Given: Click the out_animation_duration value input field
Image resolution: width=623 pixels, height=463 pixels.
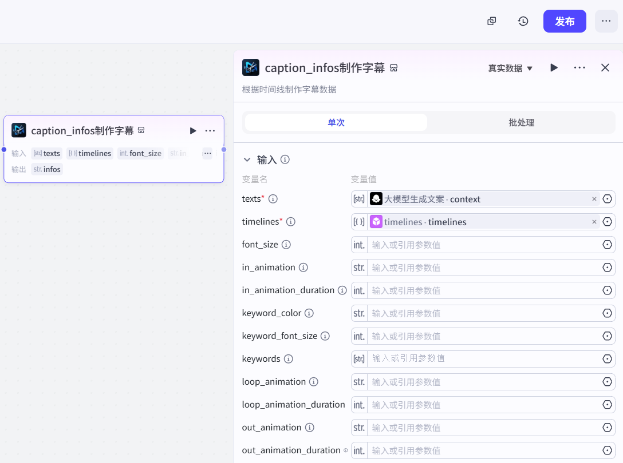Looking at the screenshot, I should point(484,450).
